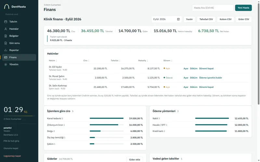260x162 pixels.
Task: Open the Takvim menu item
Action: [x=19, y=22]
